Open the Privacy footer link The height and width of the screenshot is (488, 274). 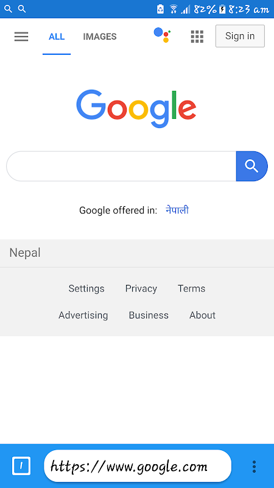pyautogui.click(x=141, y=289)
